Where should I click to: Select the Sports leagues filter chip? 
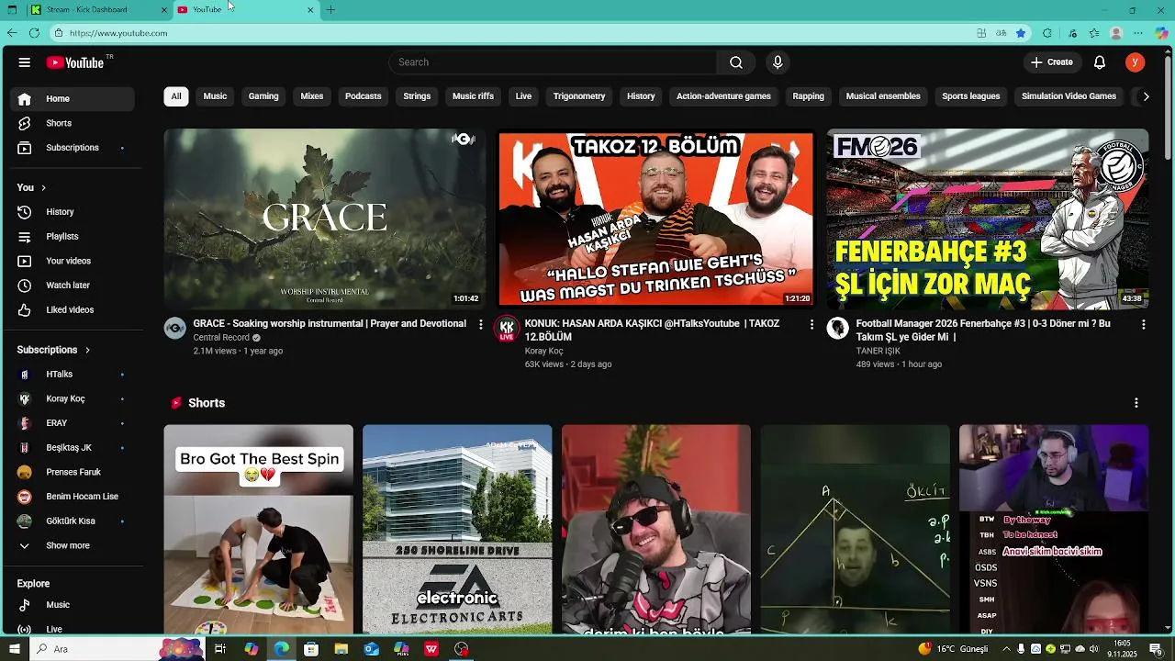point(971,96)
